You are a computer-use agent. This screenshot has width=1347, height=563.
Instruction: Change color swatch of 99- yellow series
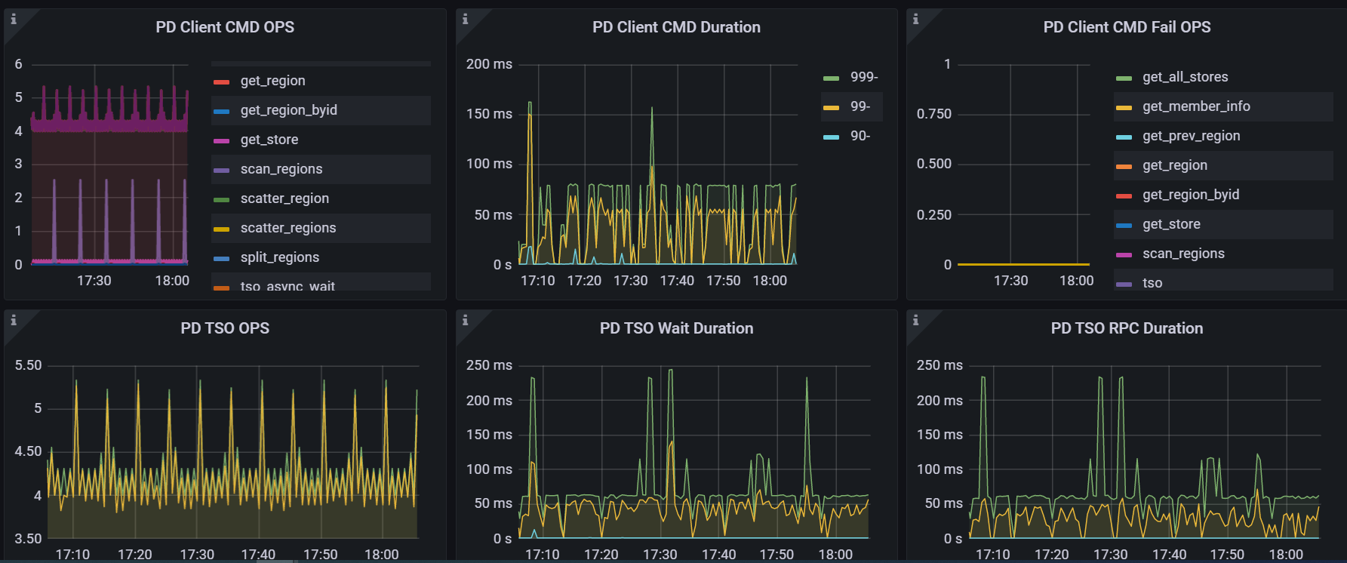point(831,108)
